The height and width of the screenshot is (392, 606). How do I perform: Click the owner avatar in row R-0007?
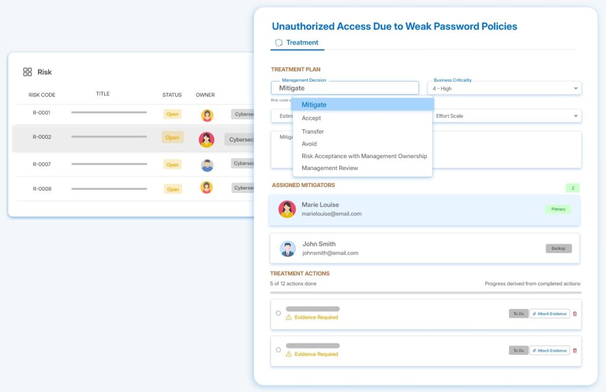click(207, 165)
